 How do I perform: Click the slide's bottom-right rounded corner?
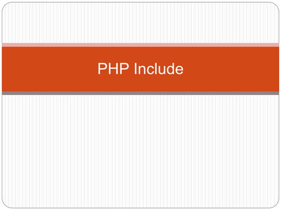[276, 205]
